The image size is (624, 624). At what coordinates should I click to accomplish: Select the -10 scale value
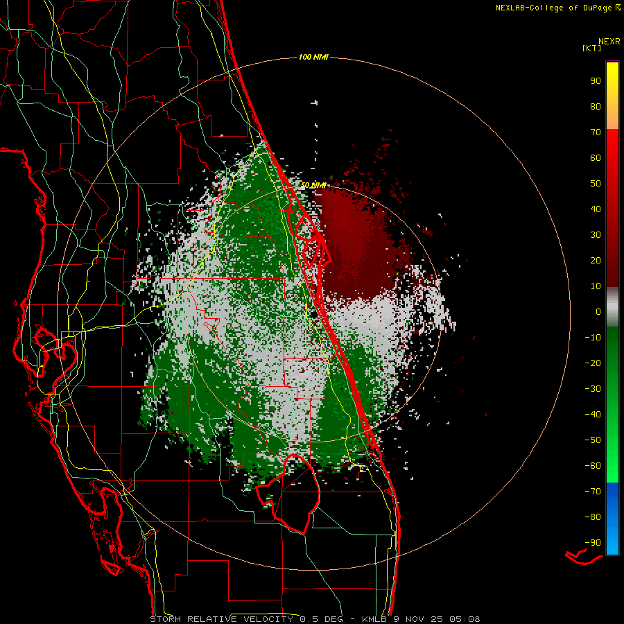click(593, 338)
